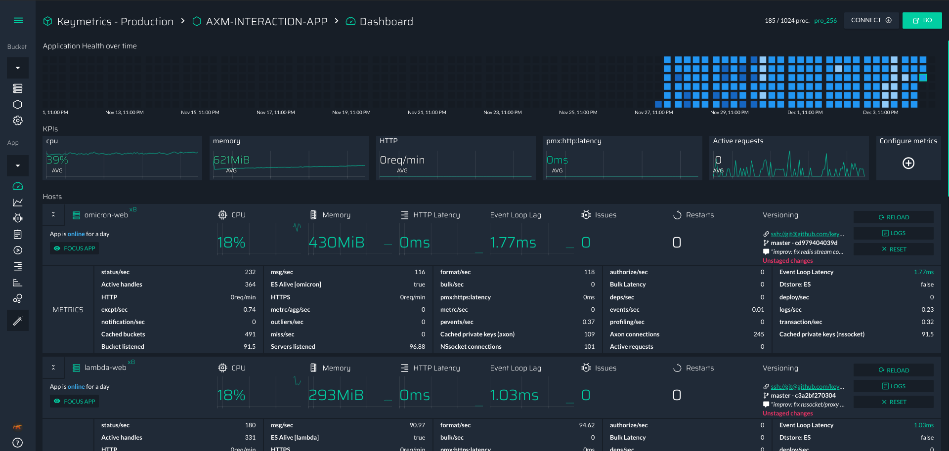This screenshot has width=949, height=451.
Task: Open bucket settings gear icon
Action: click(x=18, y=121)
